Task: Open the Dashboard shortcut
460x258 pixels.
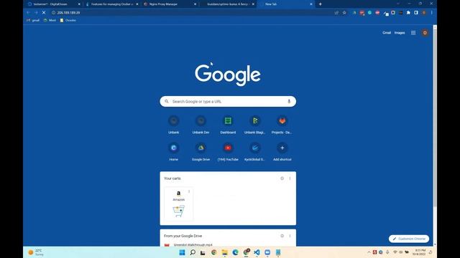Action: coord(228,125)
